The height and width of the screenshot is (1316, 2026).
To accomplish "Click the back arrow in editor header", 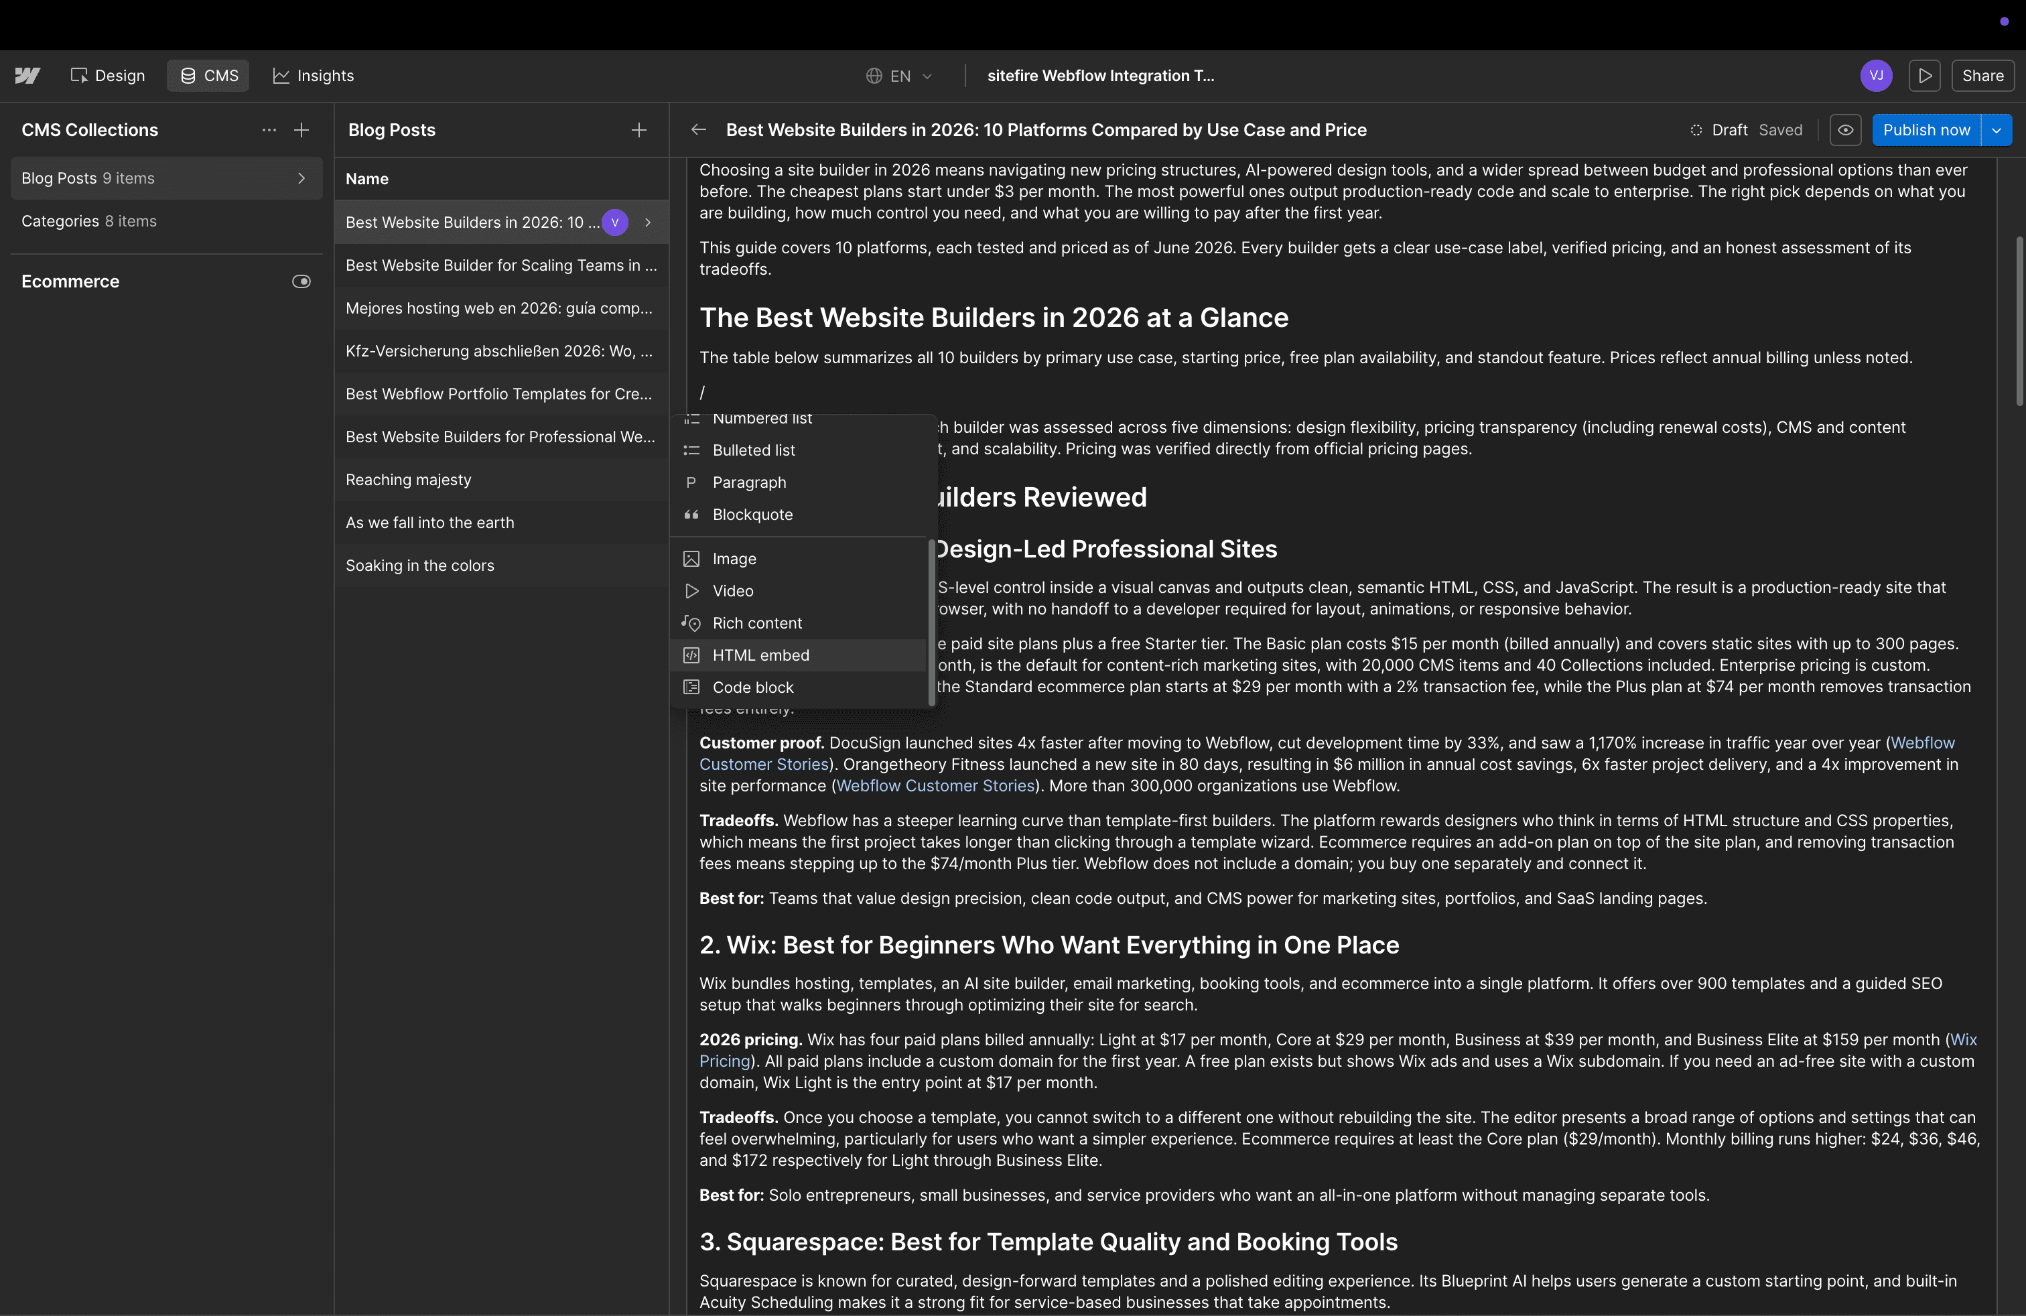I will pyautogui.click(x=699, y=130).
